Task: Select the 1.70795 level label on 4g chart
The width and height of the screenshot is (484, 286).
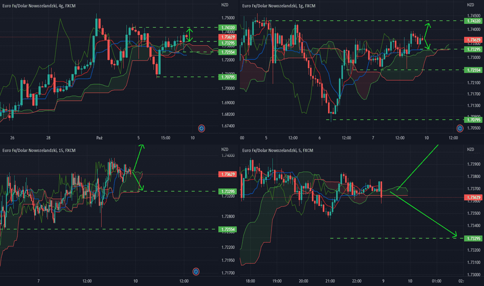Action: (x=227, y=76)
